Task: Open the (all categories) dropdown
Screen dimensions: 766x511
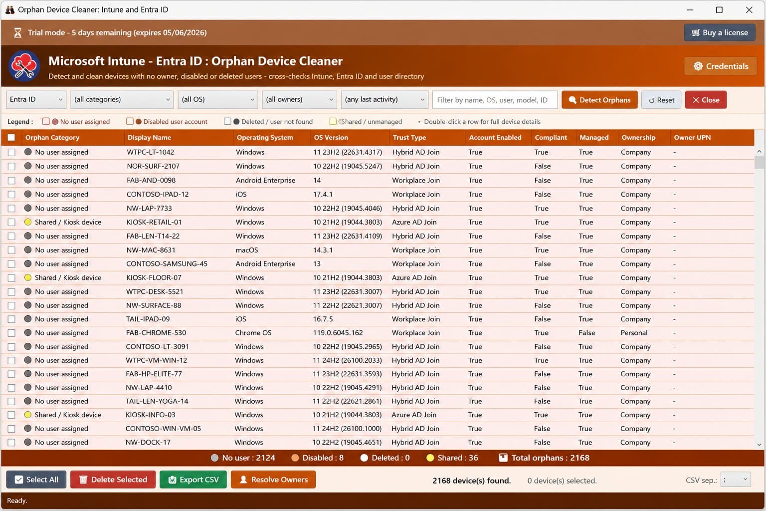Action: [x=122, y=99]
